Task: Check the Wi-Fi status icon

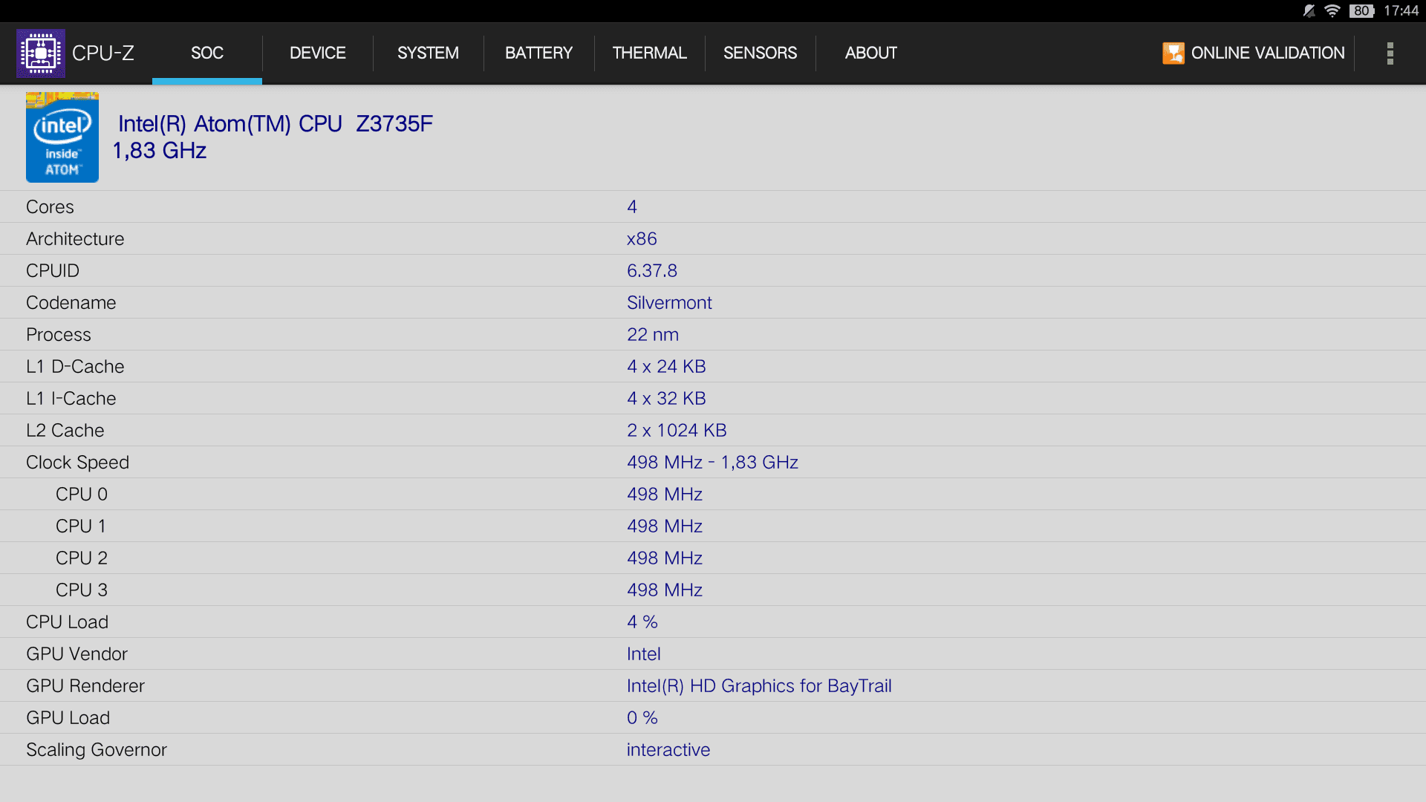Action: coord(1332,10)
